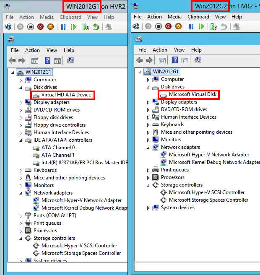This screenshot has width=260, height=275.
Task: Select WIN2012G1 root node in left Device Manager
Action: tap(38, 72)
